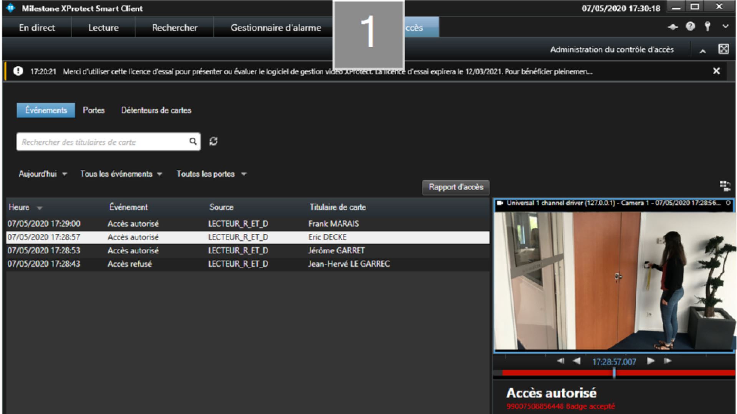Open the Toutes les portes filter dropdown

click(x=211, y=174)
